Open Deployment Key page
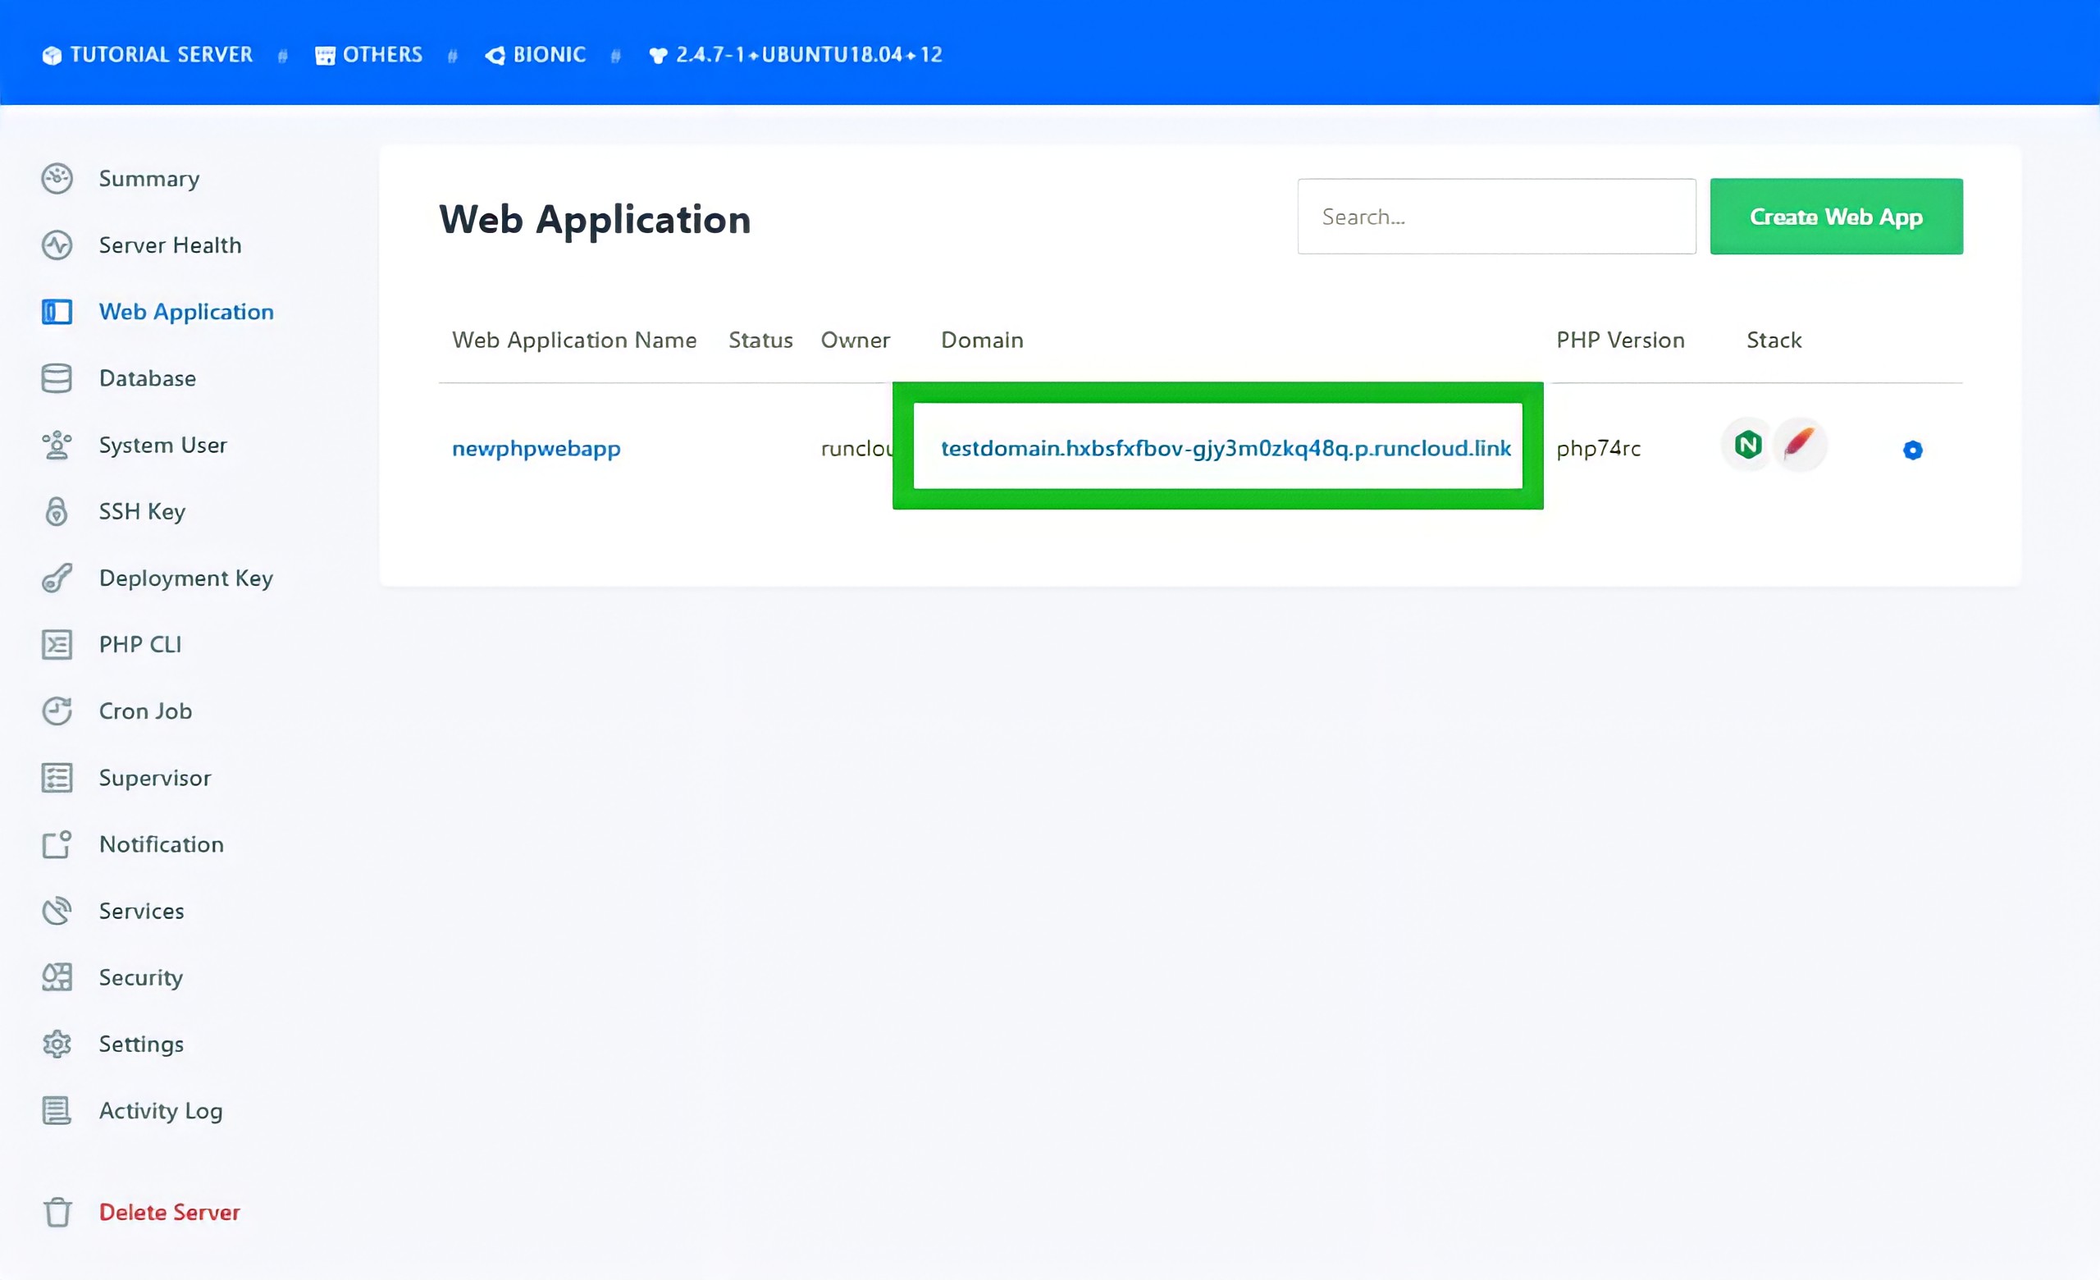This screenshot has height=1280, width=2100. (185, 578)
